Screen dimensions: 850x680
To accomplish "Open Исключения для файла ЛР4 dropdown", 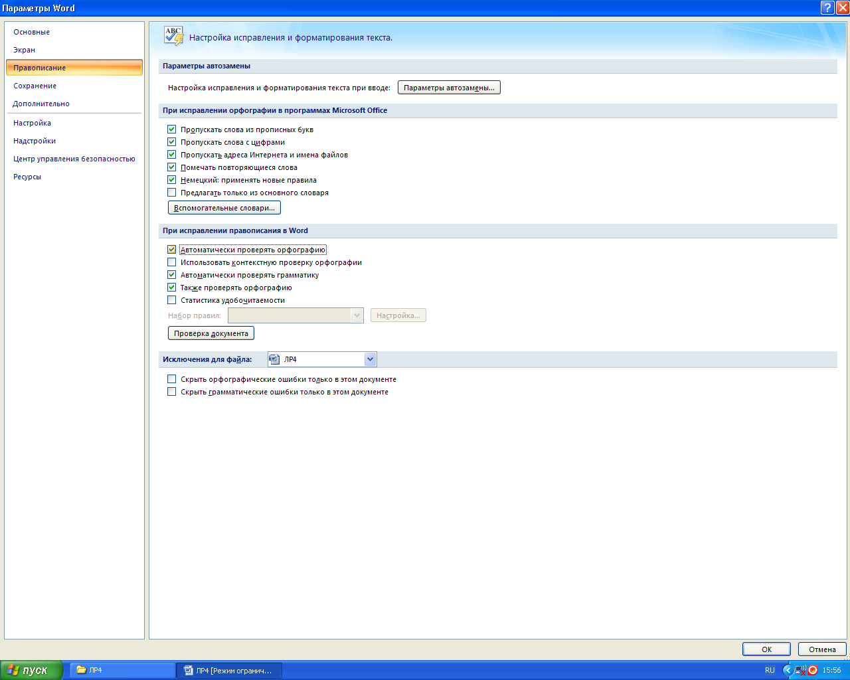I will (322, 359).
